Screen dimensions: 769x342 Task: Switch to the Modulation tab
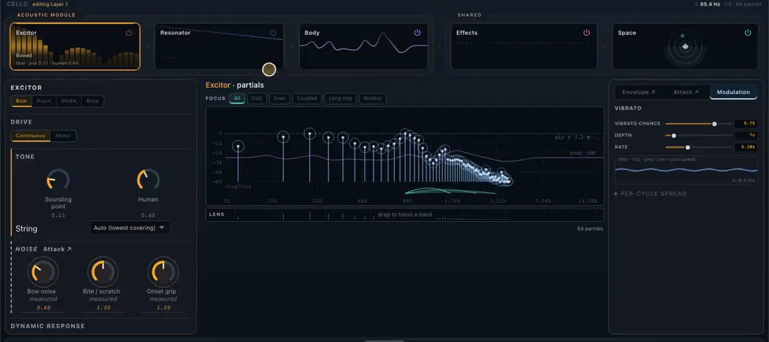click(x=733, y=92)
